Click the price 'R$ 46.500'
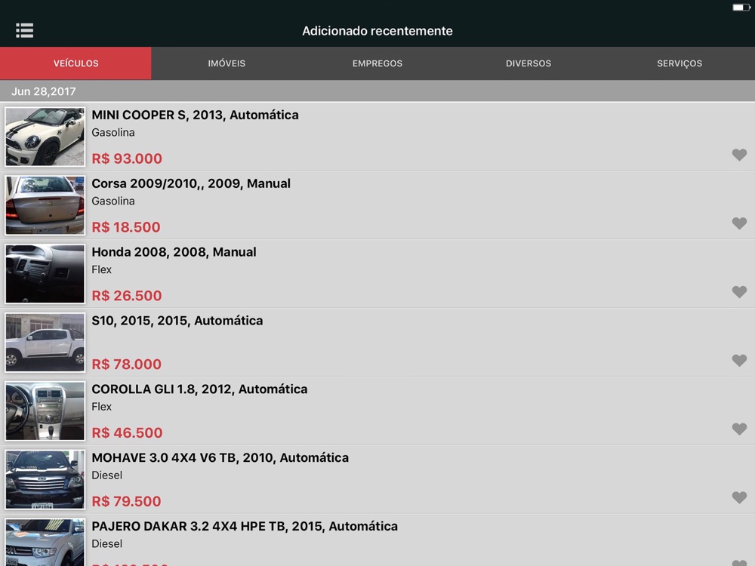Viewport: 755px width, 566px height. click(x=127, y=432)
